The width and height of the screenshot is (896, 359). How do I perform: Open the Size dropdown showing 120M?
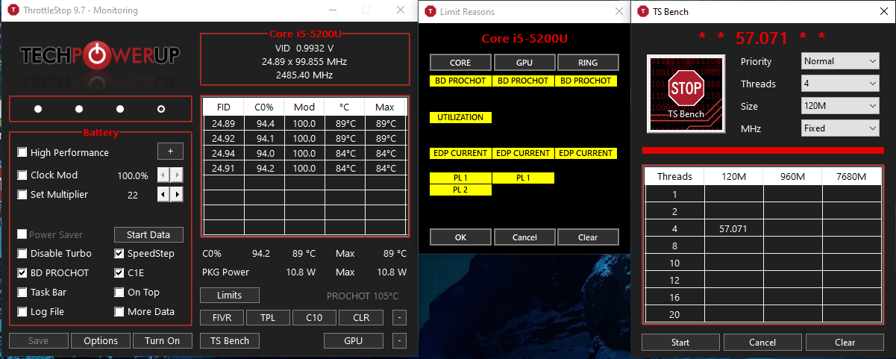[x=841, y=106]
